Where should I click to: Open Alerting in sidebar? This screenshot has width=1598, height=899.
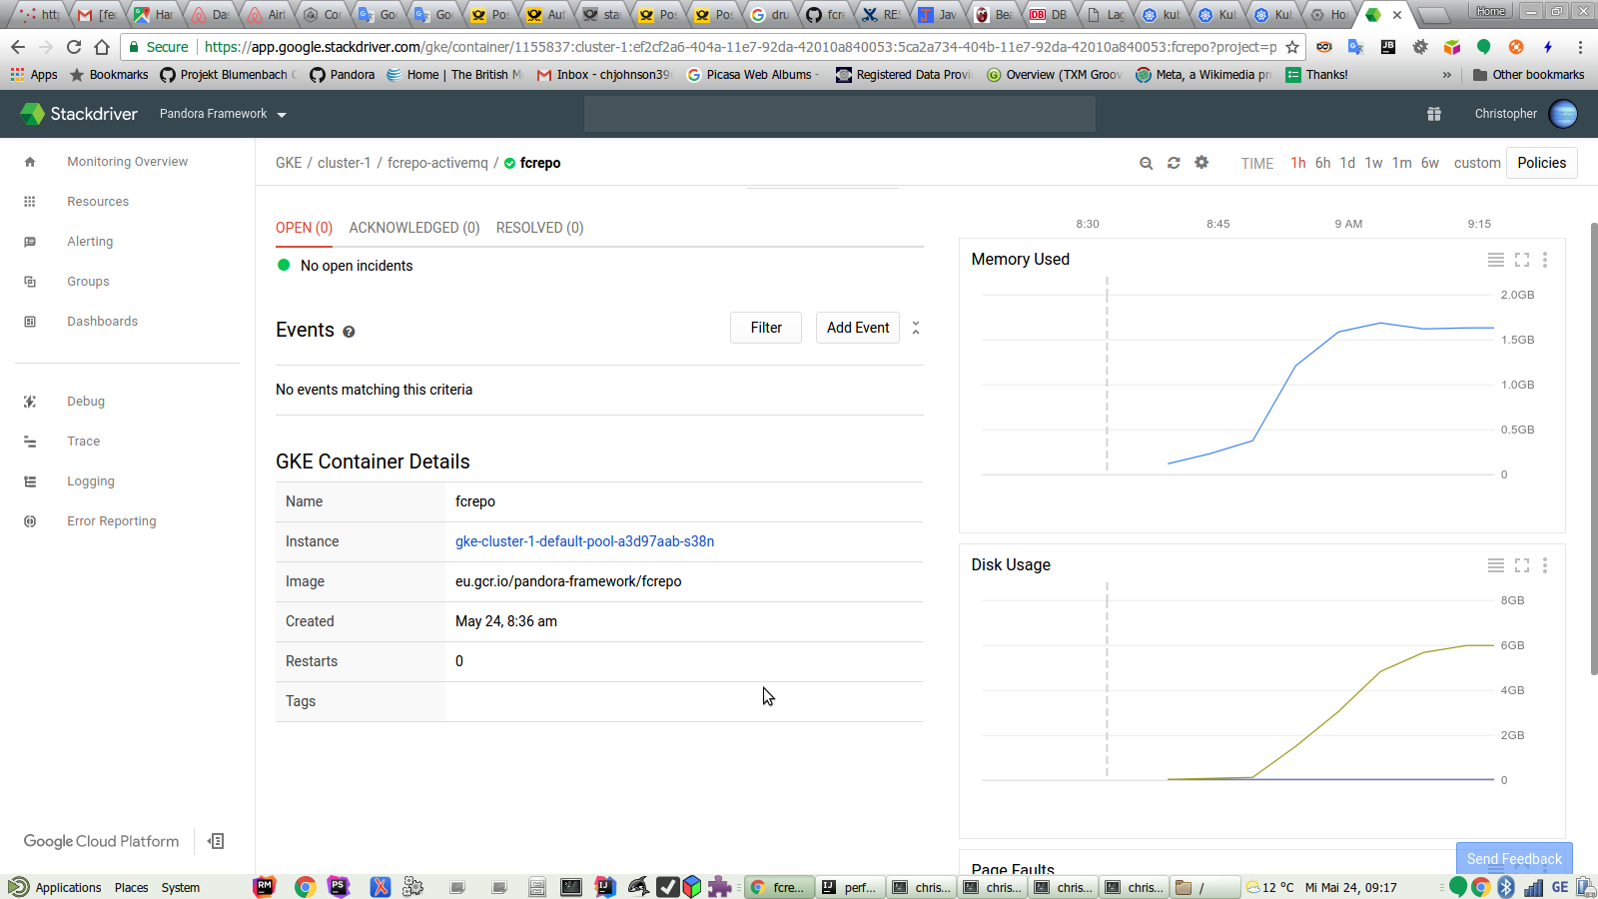[x=90, y=242]
